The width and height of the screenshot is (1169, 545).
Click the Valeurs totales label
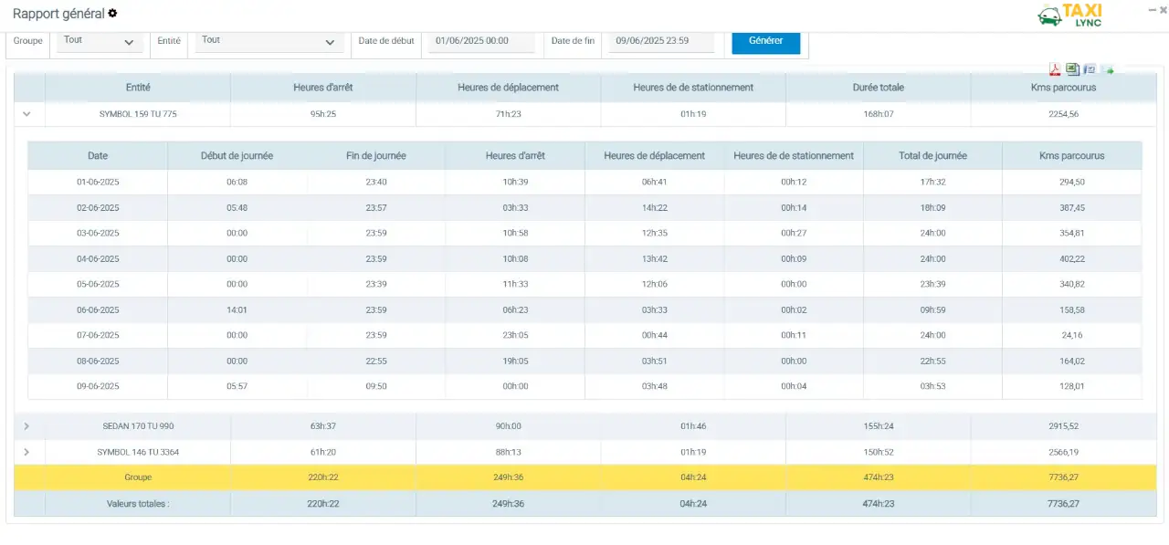[138, 504]
